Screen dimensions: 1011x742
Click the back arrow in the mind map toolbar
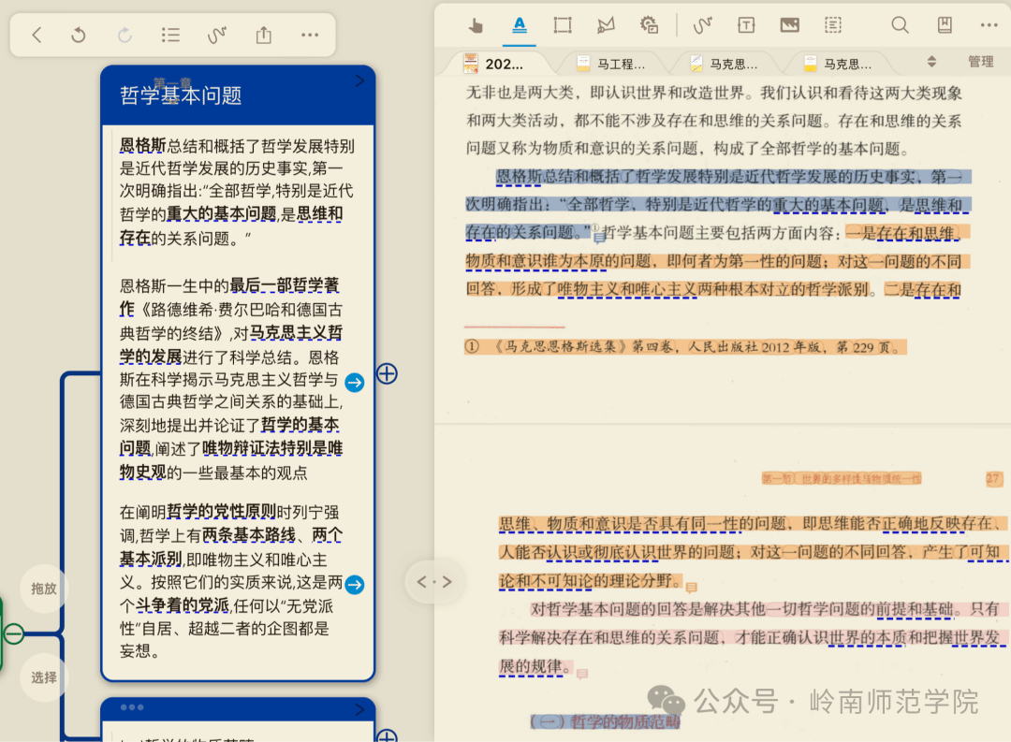point(37,36)
